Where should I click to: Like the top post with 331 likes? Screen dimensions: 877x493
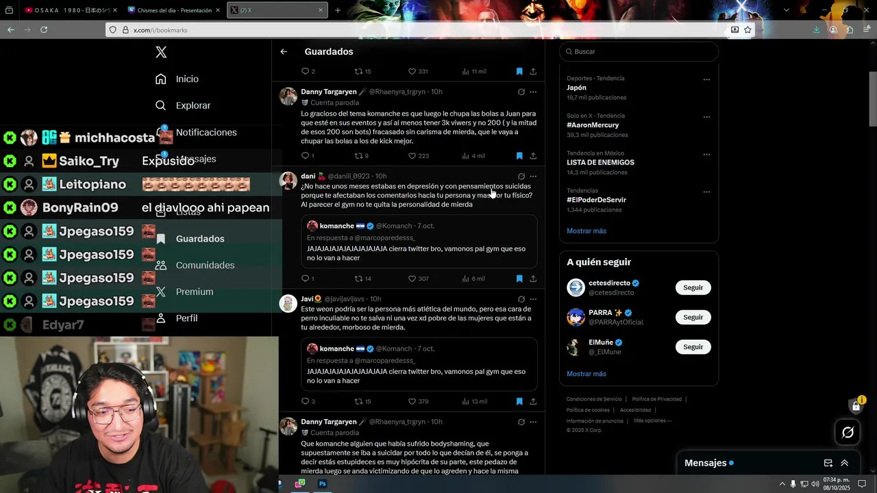click(x=418, y=71)
